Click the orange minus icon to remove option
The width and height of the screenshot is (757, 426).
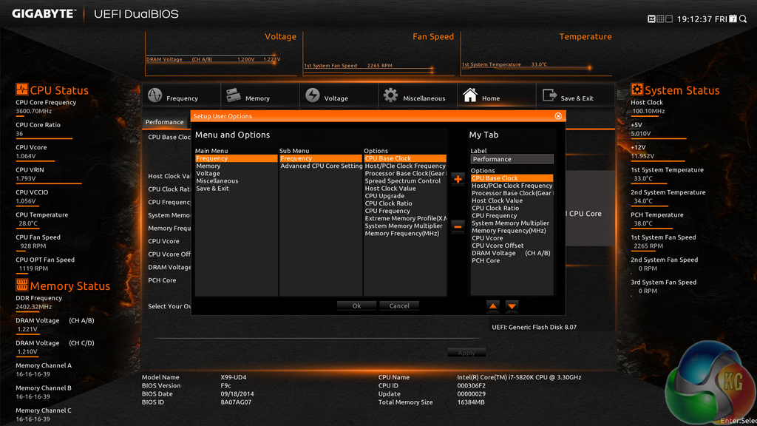click(458, 225)
